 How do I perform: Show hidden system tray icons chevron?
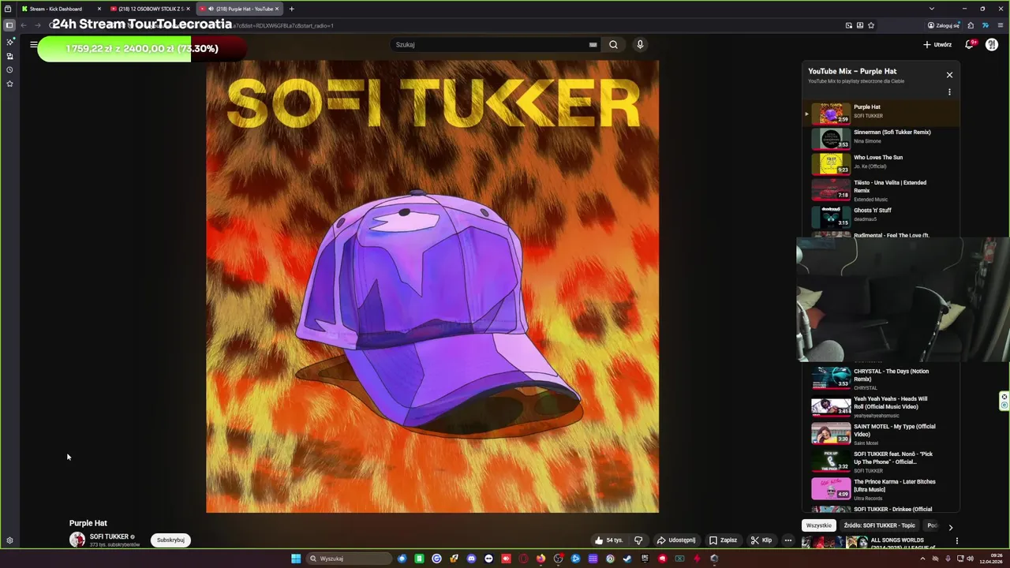(922, 559)
